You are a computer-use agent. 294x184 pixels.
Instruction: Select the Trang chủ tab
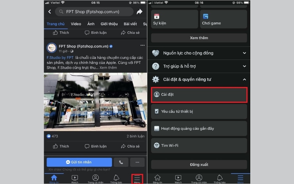tap(55, 24)
